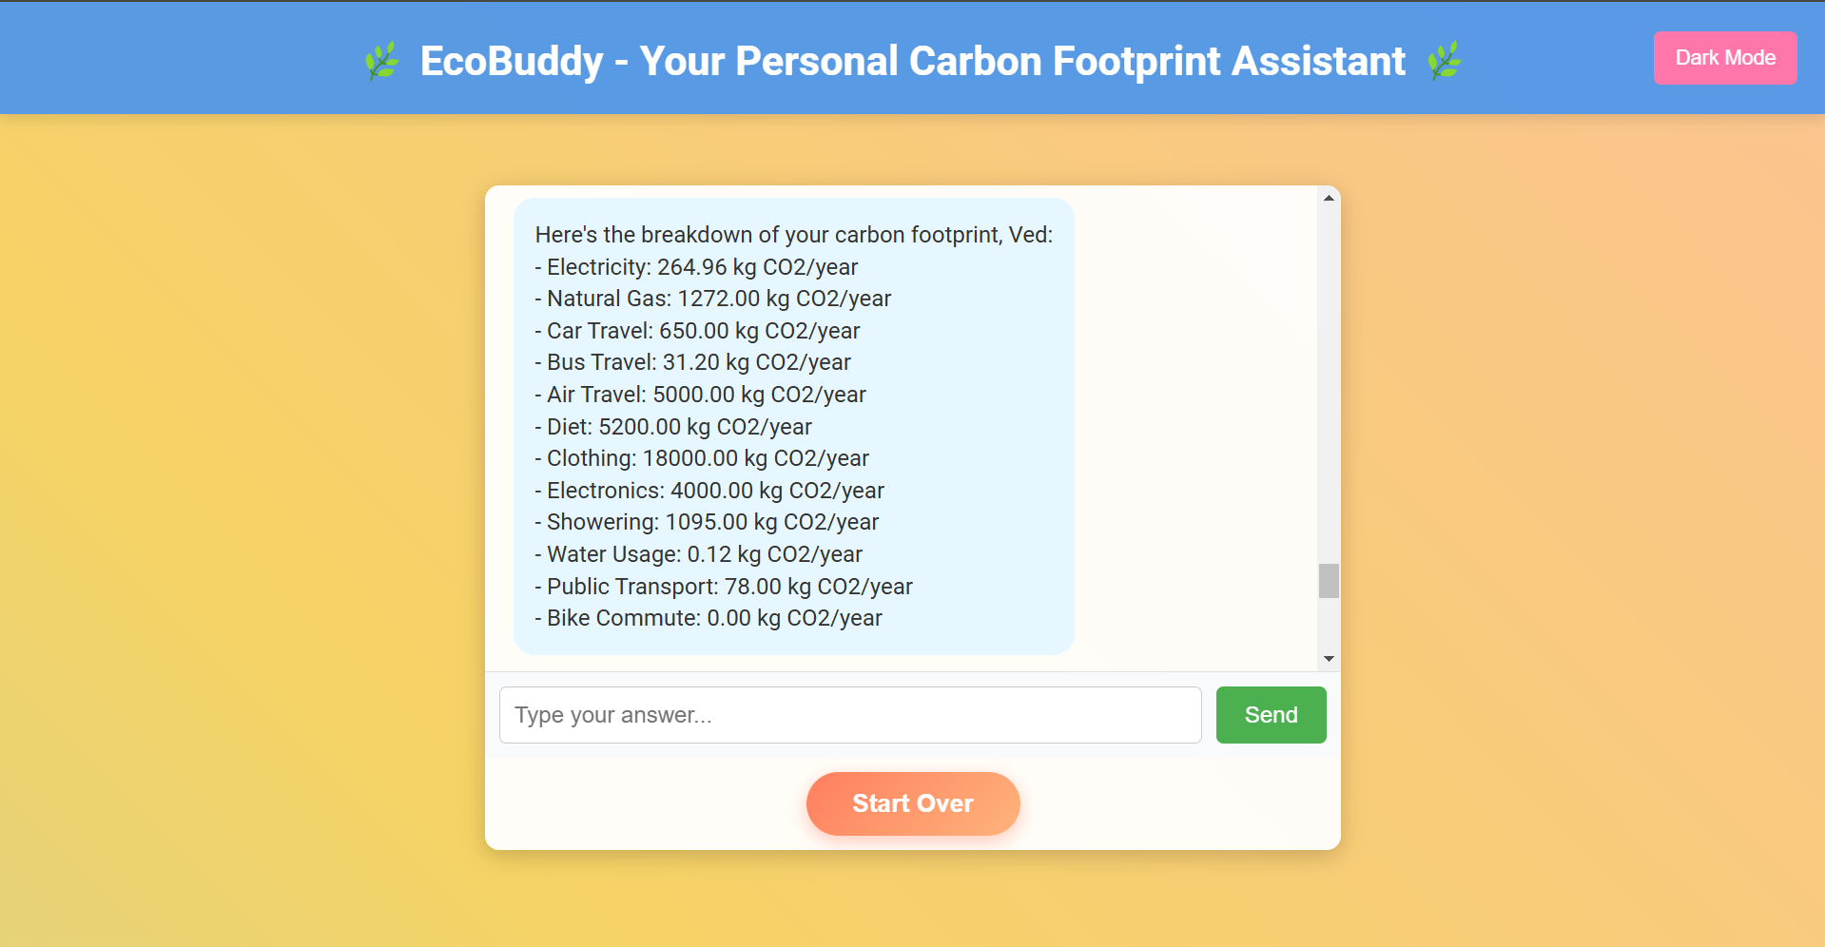Image resolution: width=1825 pixels, height=947 pixels.
Task: Select the Natural Gas 1272.00 kg line
Action: (712, 299)
